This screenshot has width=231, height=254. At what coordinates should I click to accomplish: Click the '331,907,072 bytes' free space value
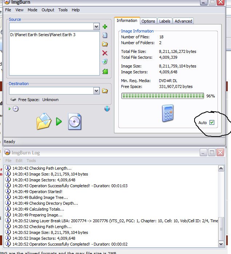coord(176,86)
